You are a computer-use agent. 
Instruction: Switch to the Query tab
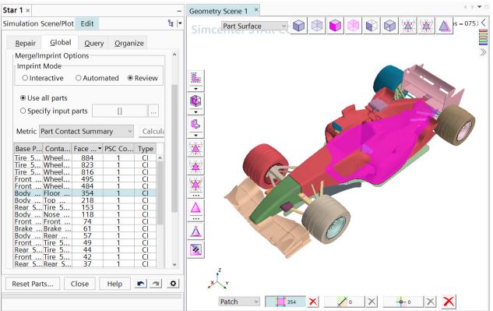(x=93, y=43)
